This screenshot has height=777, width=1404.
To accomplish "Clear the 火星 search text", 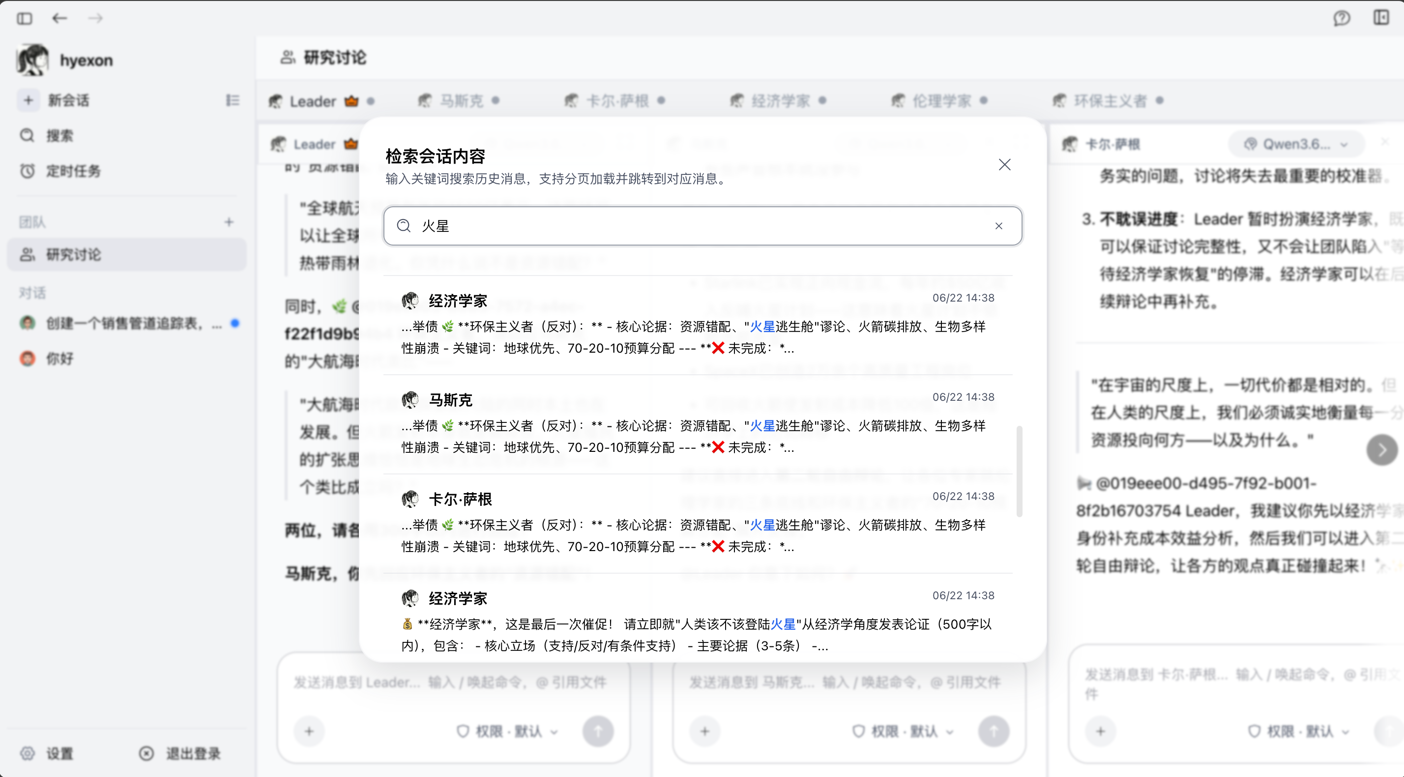I will pos(998,226).
